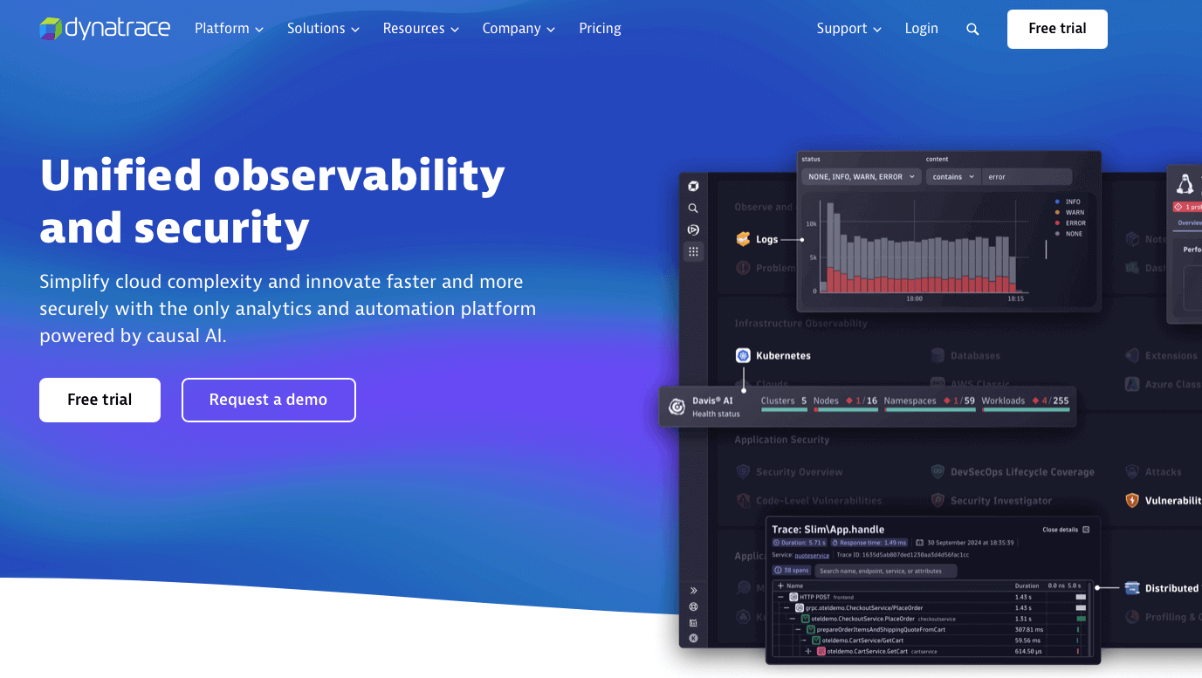This screenshot has width=1202, height=678.
Task: Collapse the prepareOrderItemsAndShippingQuoteFromCart span
Action: point(797,629)
